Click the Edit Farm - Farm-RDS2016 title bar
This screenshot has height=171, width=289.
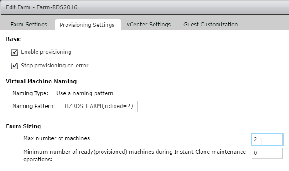point(144,7)
